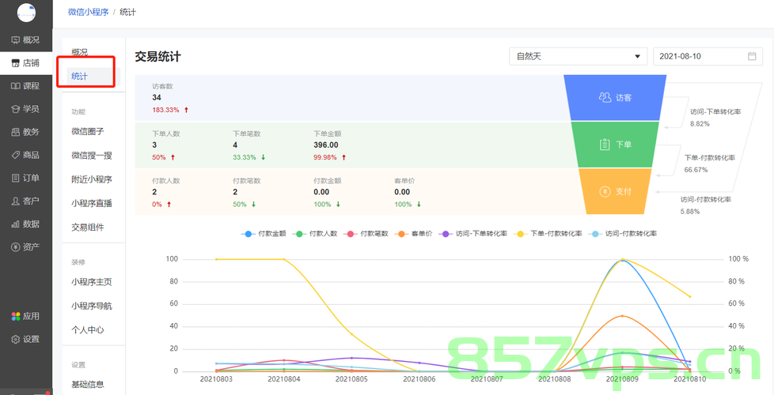
Task: Select 统计 in the secondary menu
Action: (79, 77)
